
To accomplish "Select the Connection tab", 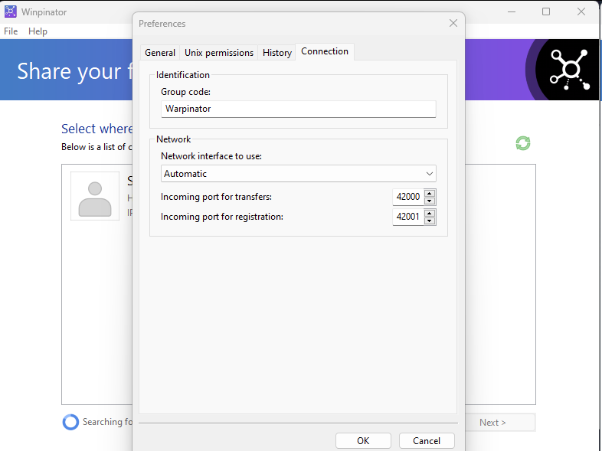I will (325, 51).
